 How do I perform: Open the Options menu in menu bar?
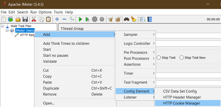point(45,12)
